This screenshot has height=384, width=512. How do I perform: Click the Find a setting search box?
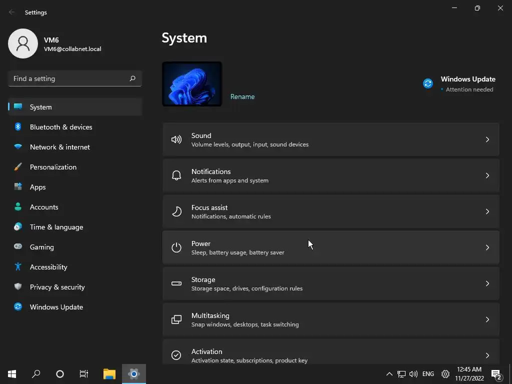click(70, 78)
